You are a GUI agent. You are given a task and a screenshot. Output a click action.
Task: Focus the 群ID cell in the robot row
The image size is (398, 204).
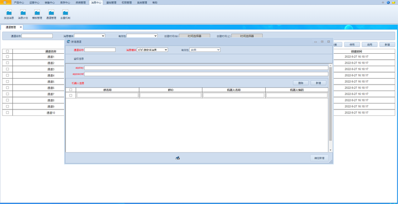coord(171,95)
